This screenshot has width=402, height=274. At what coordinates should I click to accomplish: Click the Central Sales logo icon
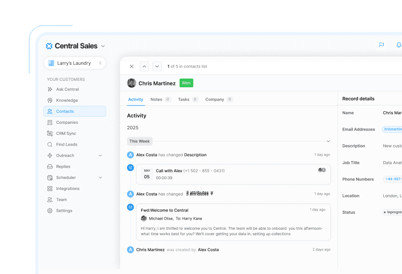(x=49, y=46)
